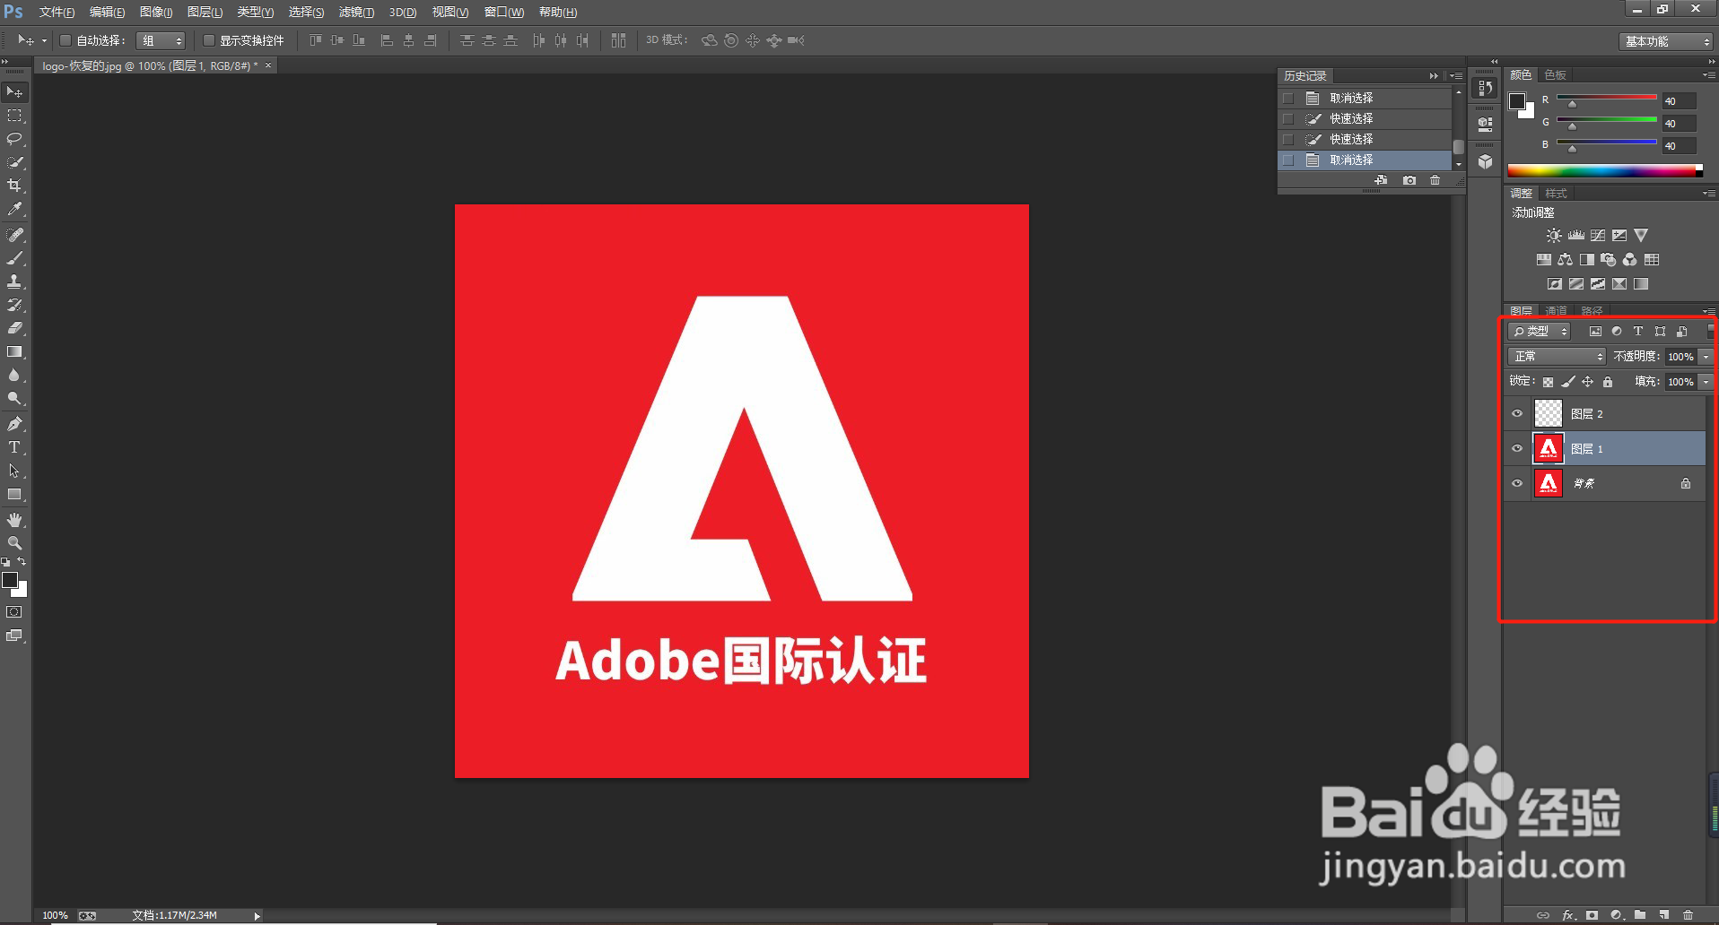The width and height of the screenshot is (1719, 925).
Task: Open the 窗口 menu
Action: tap(504, 12)
